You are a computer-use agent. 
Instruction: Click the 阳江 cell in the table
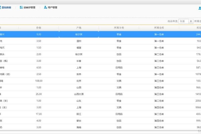79,114
